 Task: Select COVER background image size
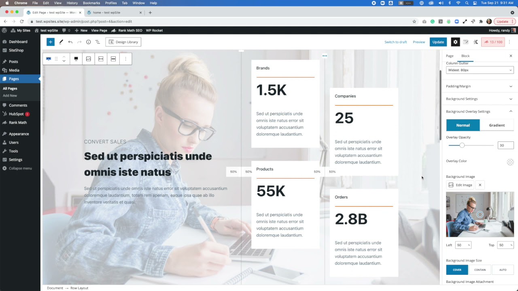point(457,270)
